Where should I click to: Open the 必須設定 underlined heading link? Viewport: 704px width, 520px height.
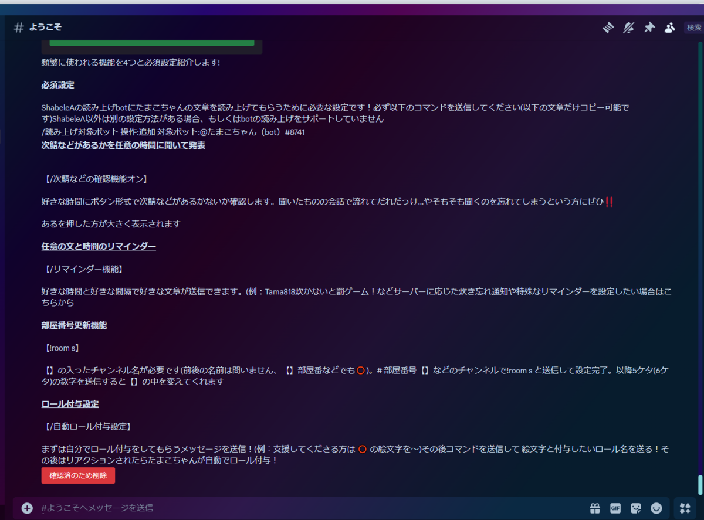(x=57, y=84)
